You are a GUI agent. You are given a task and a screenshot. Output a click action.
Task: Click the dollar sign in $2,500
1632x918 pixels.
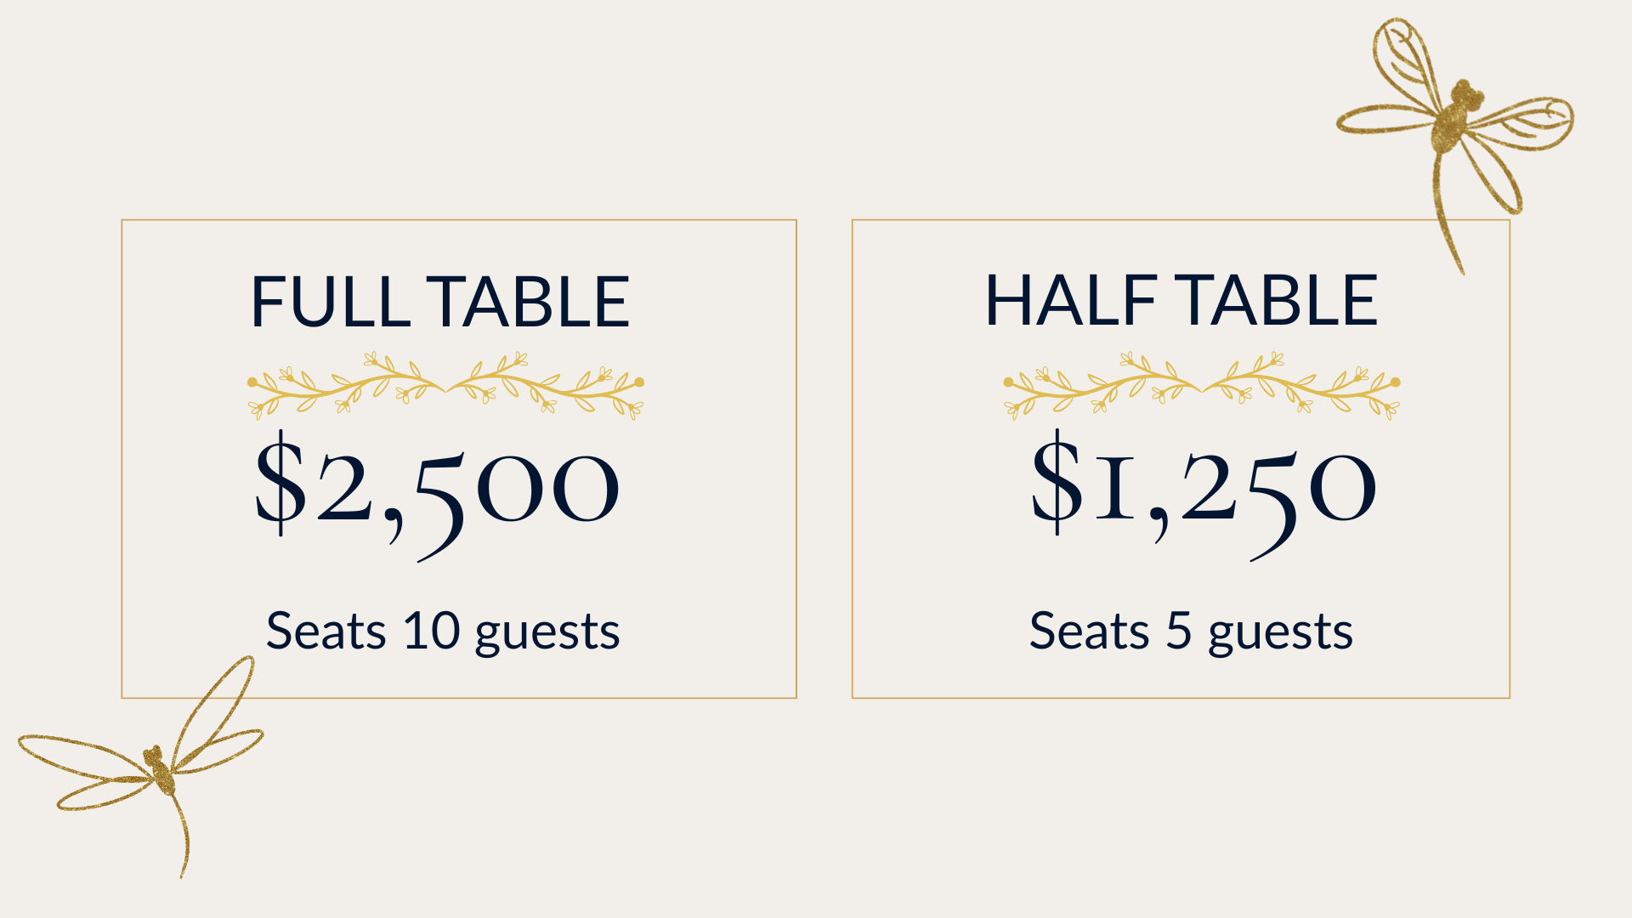[280, 483]
